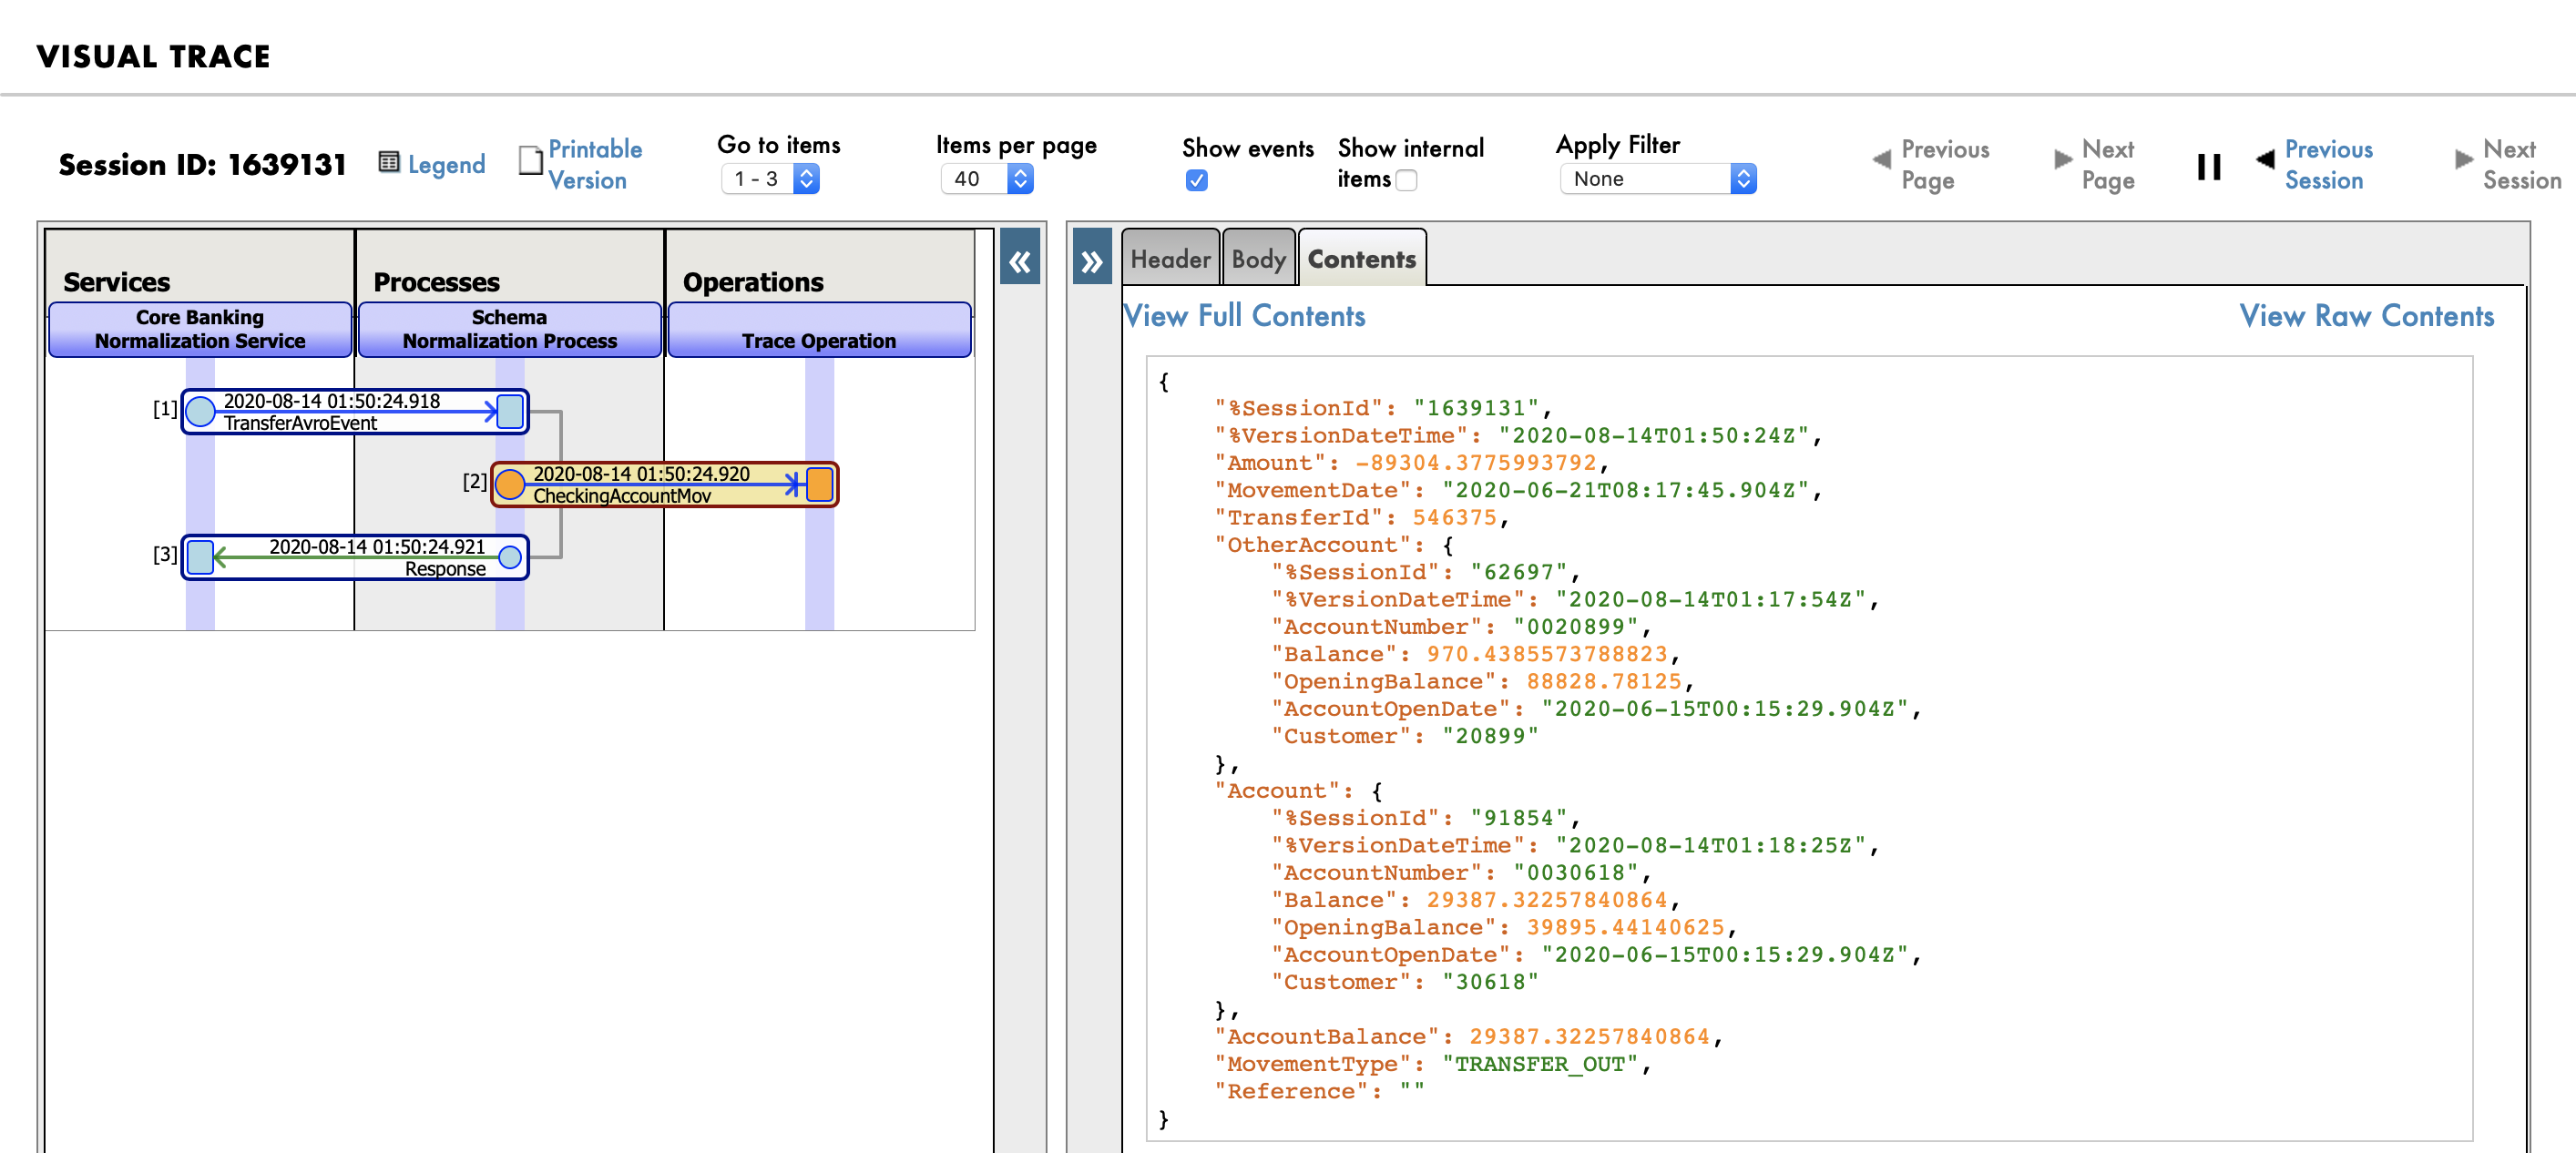Open View Full Contents link

click(1244, 316)
